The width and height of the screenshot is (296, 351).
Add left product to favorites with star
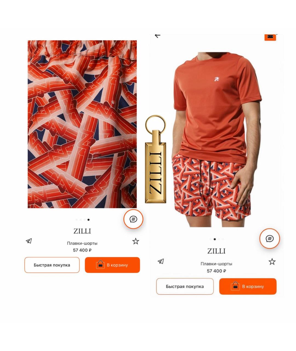tap(136, 241)
